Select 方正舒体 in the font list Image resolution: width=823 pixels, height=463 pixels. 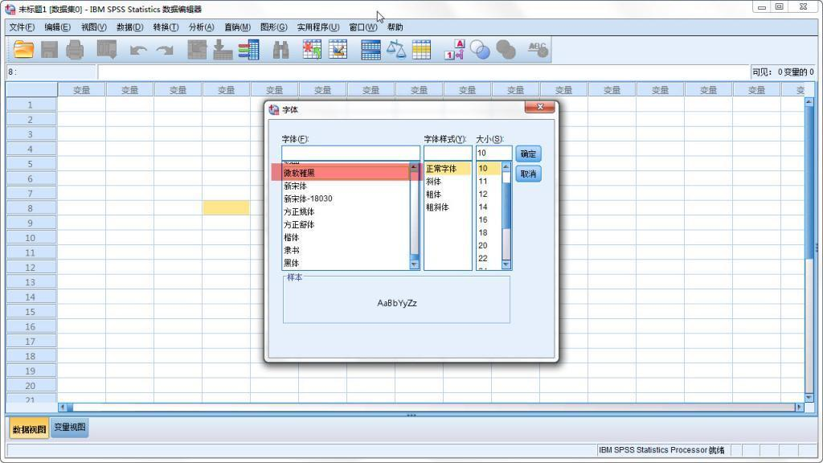click(346, 224)
